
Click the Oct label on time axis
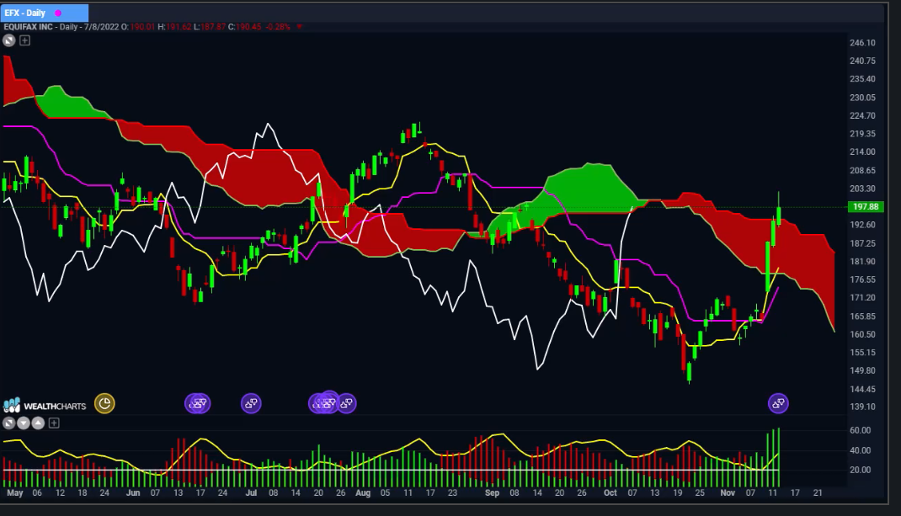point(610,493)
